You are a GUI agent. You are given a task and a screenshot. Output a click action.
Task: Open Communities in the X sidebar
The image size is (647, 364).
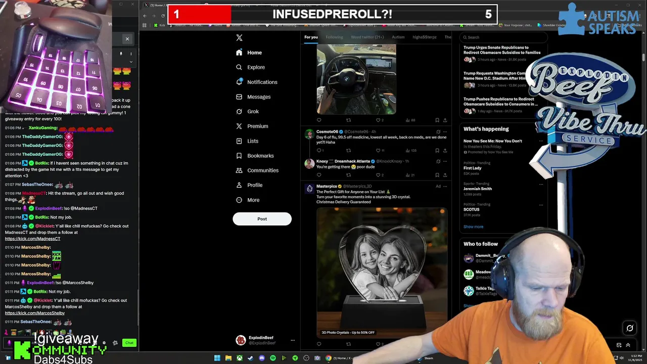(257, 170)
